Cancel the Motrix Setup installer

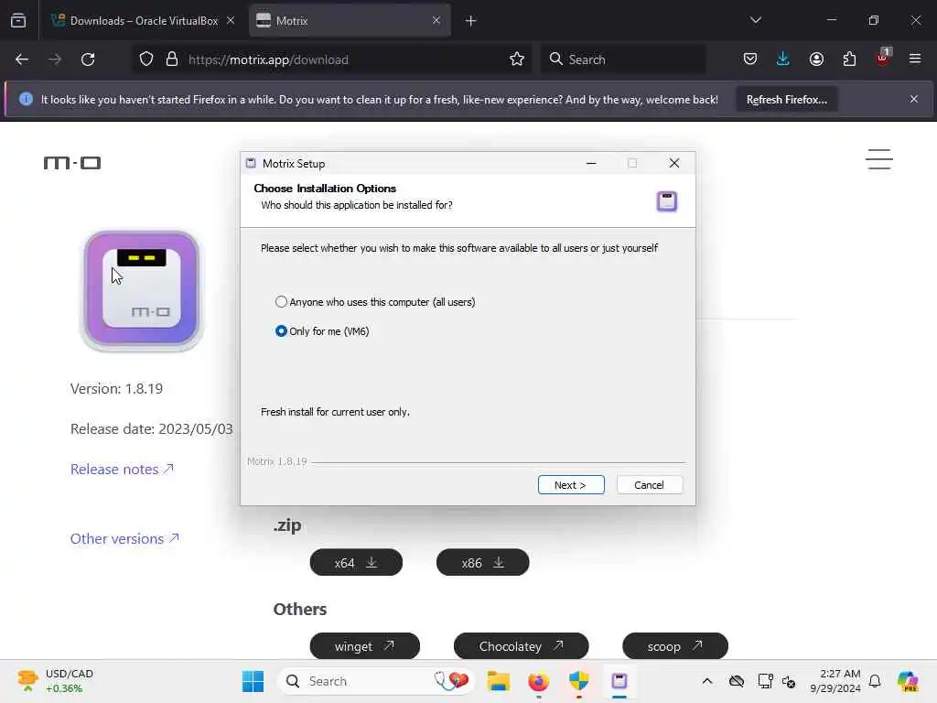click(649, 485)
